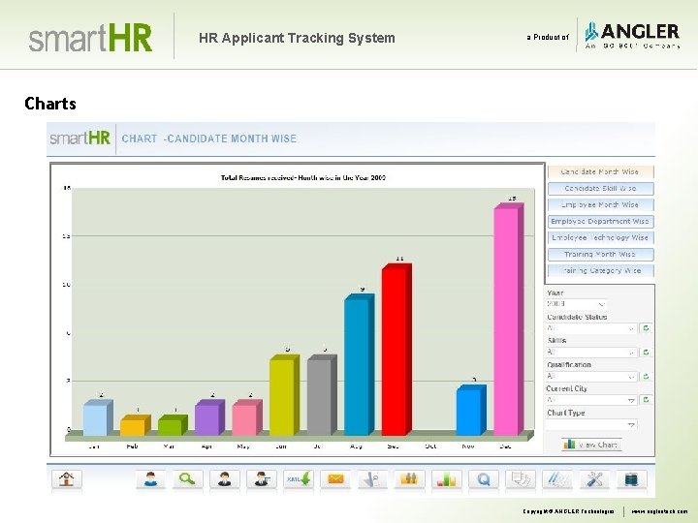This screenshot has height=523, width=698.
Task: Click the green magnifier search icon
Action: [x=187, y=479]
